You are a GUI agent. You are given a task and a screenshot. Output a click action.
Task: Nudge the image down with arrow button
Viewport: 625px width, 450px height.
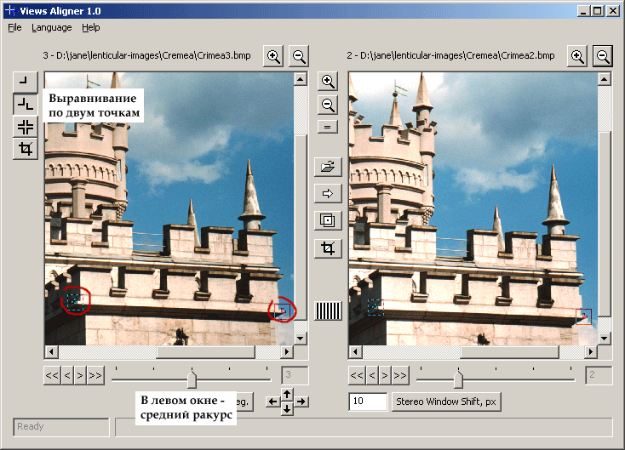(x=287, y=409)
